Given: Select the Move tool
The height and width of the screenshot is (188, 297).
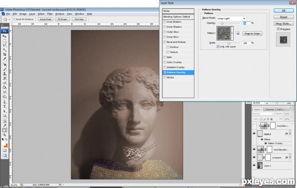Looking at the screenshot, I should coord(4,36).
